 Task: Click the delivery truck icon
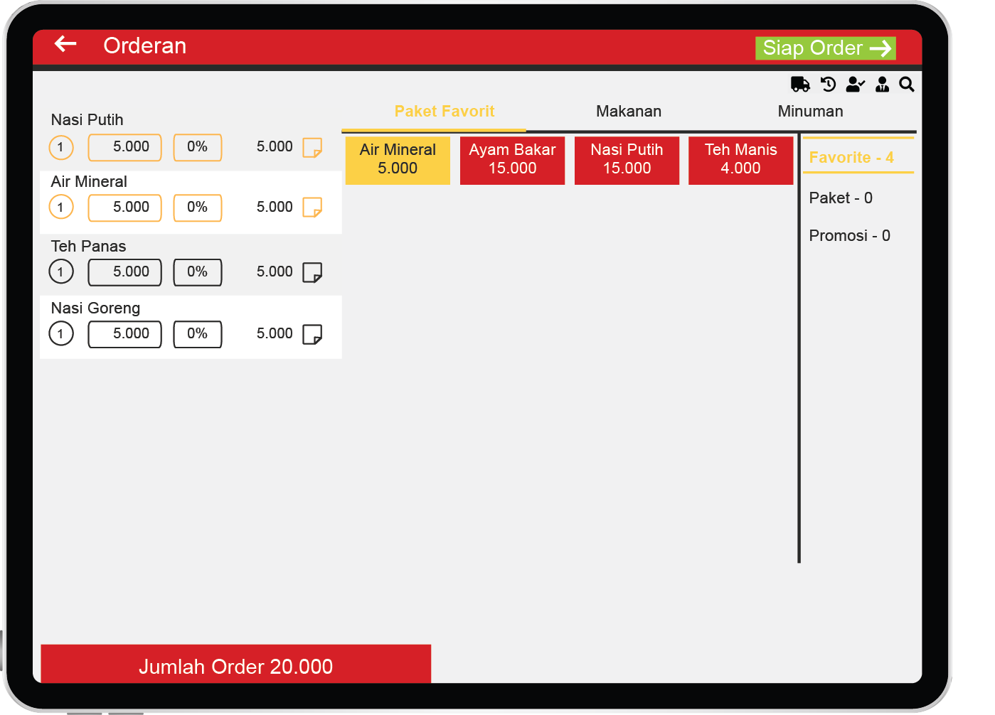(x=800, y=85)
